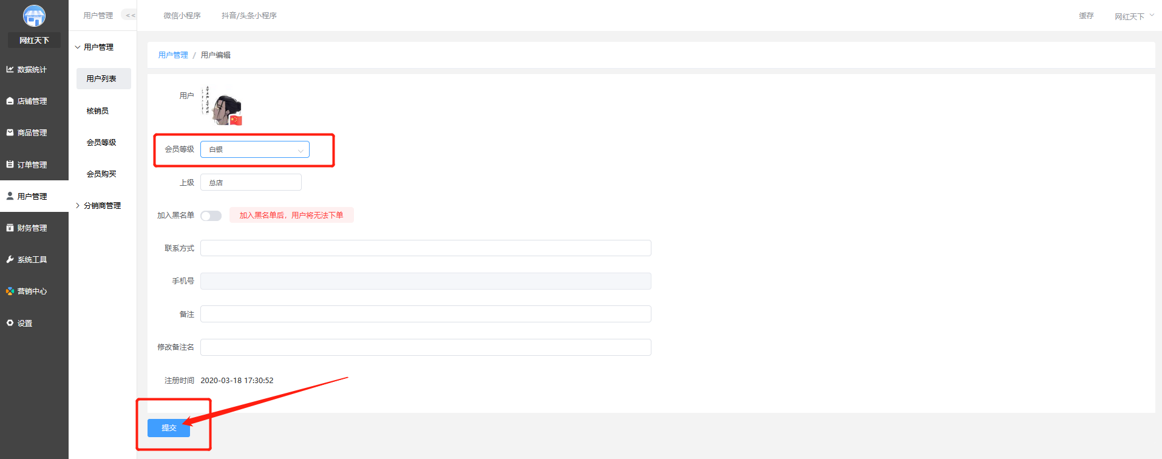This screenshot has height=459, width=1162.
Task: Open 系统工具 via its wrench icon
Action: [x=10, y=259]
